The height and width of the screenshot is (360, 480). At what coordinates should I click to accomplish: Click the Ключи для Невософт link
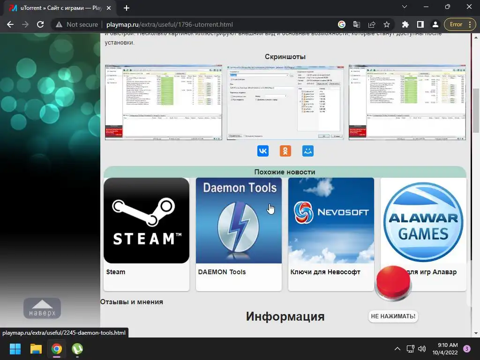pos(325,272)
